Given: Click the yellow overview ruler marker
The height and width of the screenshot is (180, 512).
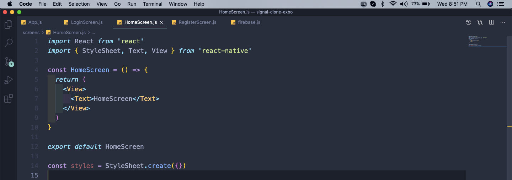Looking at the screenshot, I should point(510,126).
